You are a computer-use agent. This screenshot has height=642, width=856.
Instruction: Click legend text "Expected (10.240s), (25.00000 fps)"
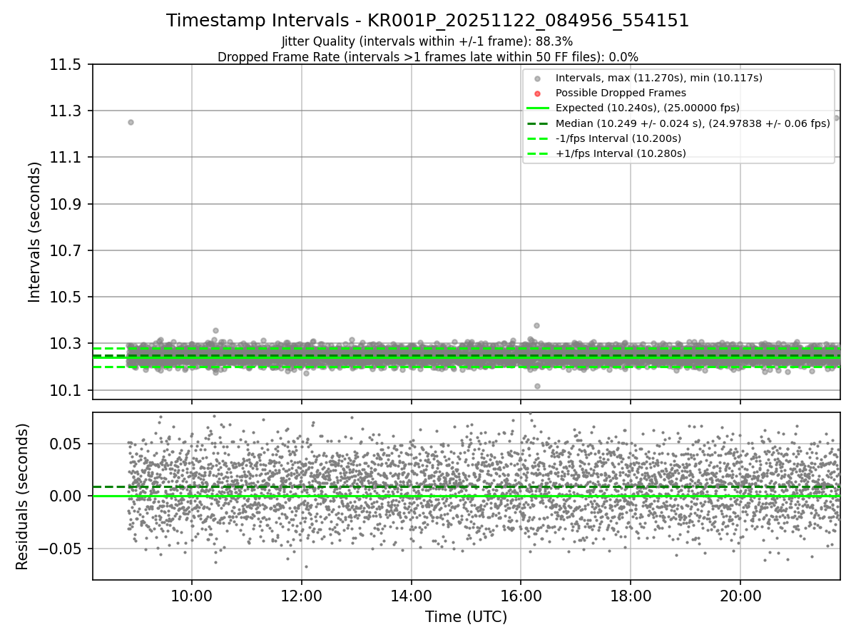tap(648, 108)
